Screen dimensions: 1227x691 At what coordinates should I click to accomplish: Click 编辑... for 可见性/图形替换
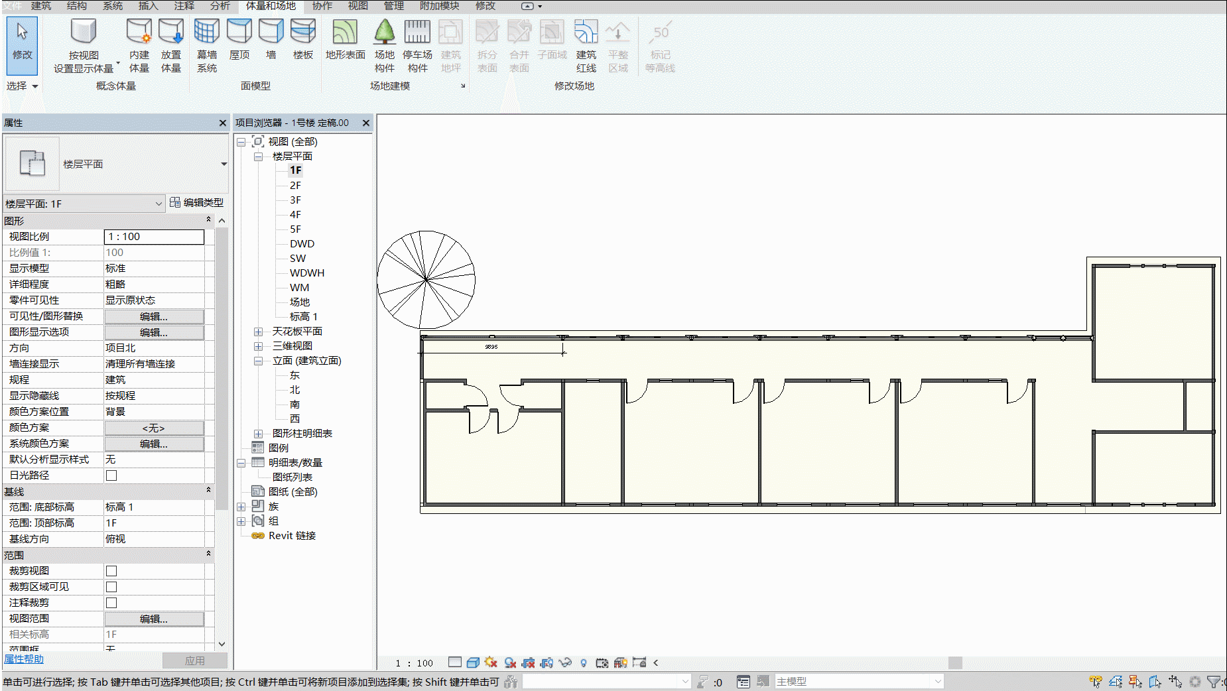click(154, 316)
